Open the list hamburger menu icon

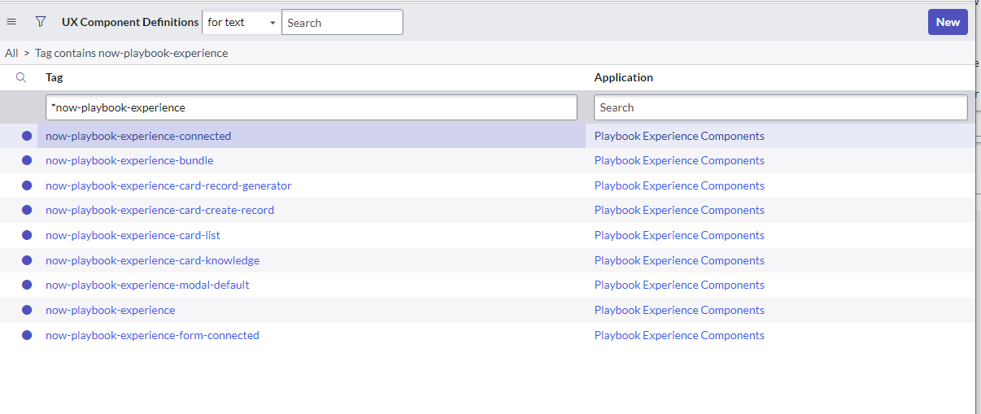coord(11,22)
